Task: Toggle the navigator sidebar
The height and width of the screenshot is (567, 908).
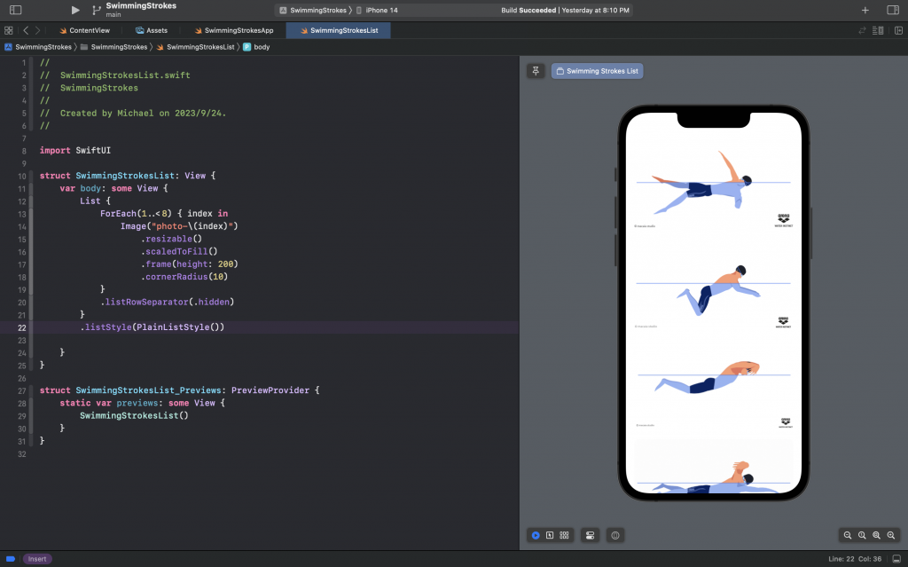Action: tap(16, 10)
